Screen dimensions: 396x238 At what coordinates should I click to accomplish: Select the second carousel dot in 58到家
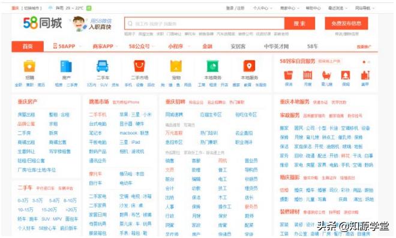(x=369, y=62)
